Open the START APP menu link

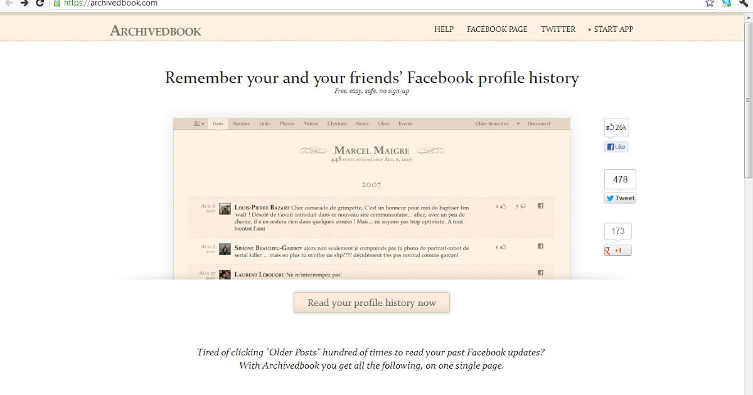611,29
